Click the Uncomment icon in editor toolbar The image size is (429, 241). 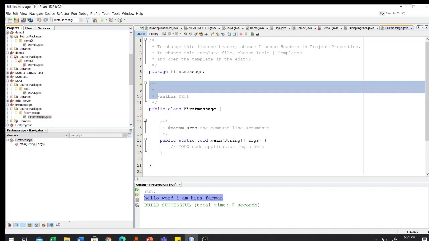257,34
